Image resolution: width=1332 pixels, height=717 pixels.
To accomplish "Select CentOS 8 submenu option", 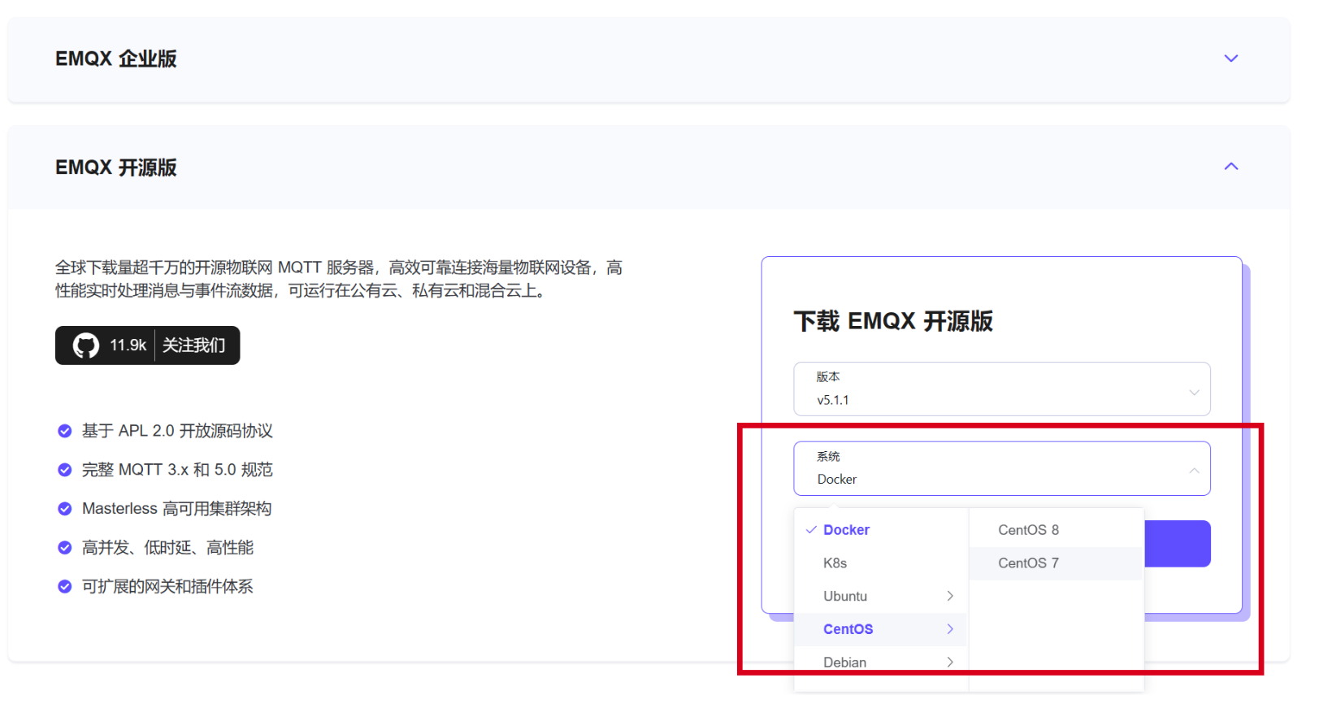I will (1056, 530).
